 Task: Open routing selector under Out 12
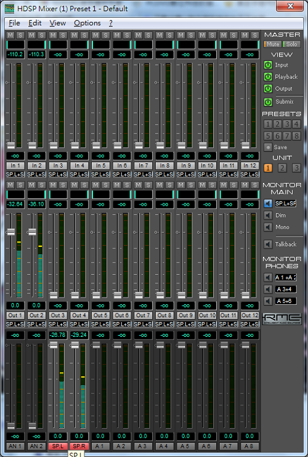[x=249, y=324]
